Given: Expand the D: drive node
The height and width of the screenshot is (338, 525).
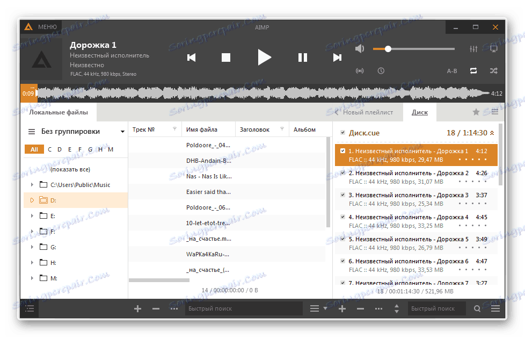Looking at the screenshot, I should 32,200.
